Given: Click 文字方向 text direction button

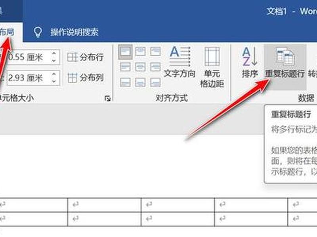Looking at the screenshot, I should pos(180,62).
